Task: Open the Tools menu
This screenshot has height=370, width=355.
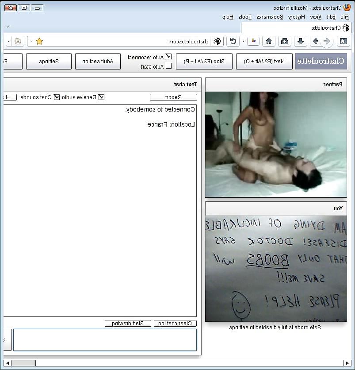Action: [245, 17]
